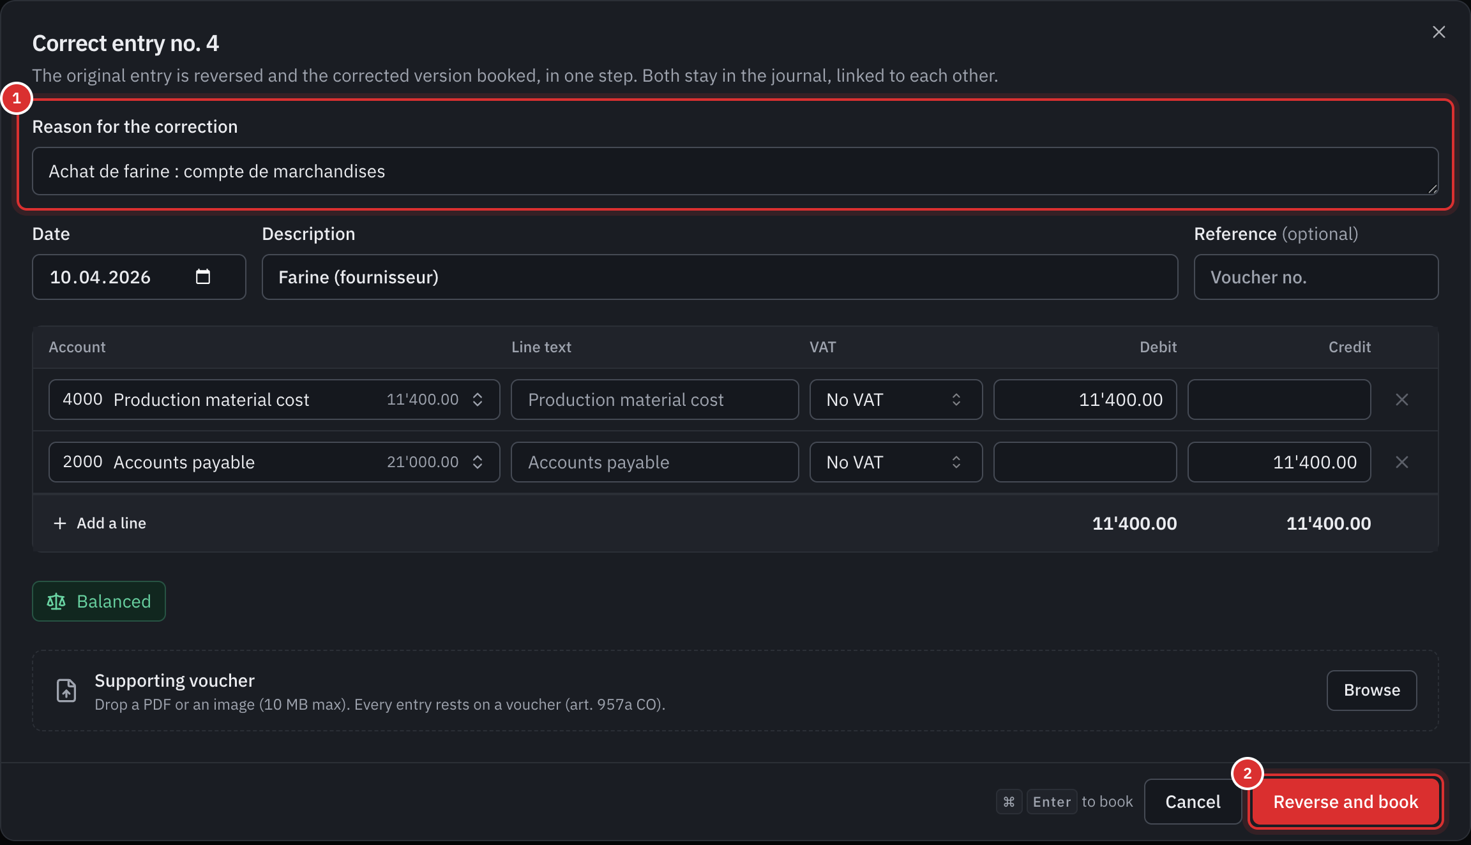Edit Production material cost line text field

[x=654, y=400]
